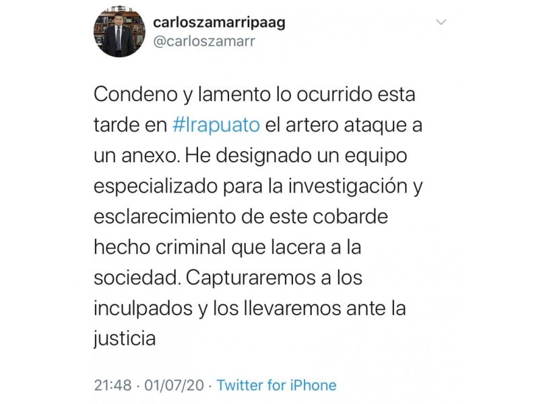
Task: Click the word especializado in the tweet
Action: click(x=156, y=187)
